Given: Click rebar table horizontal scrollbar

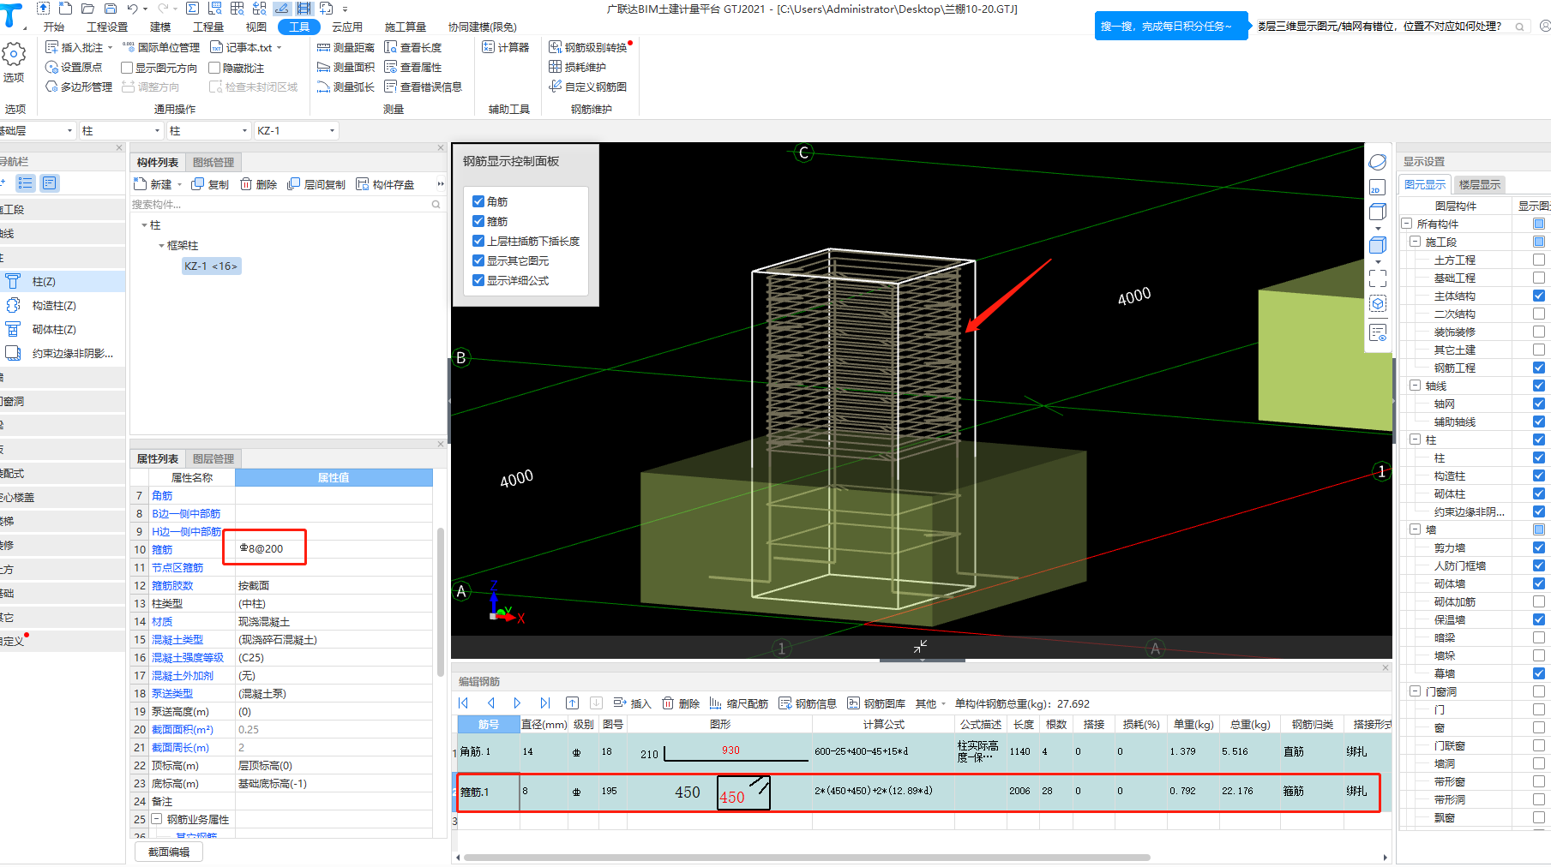Looking at the screenshot, I should tap(807, 857).
